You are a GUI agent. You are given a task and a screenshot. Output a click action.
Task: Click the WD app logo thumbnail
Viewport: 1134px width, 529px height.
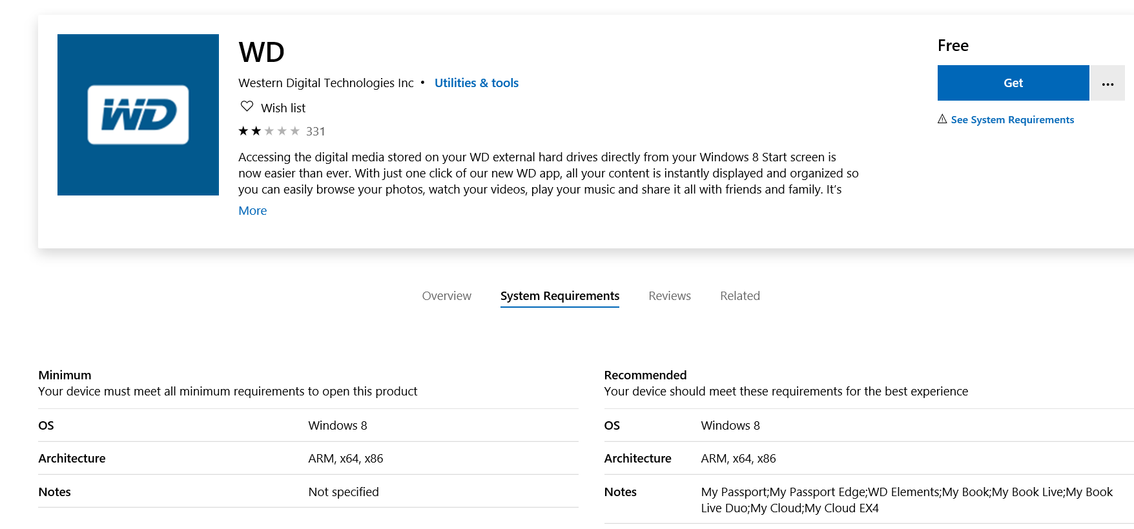click(x=138, y=115)
